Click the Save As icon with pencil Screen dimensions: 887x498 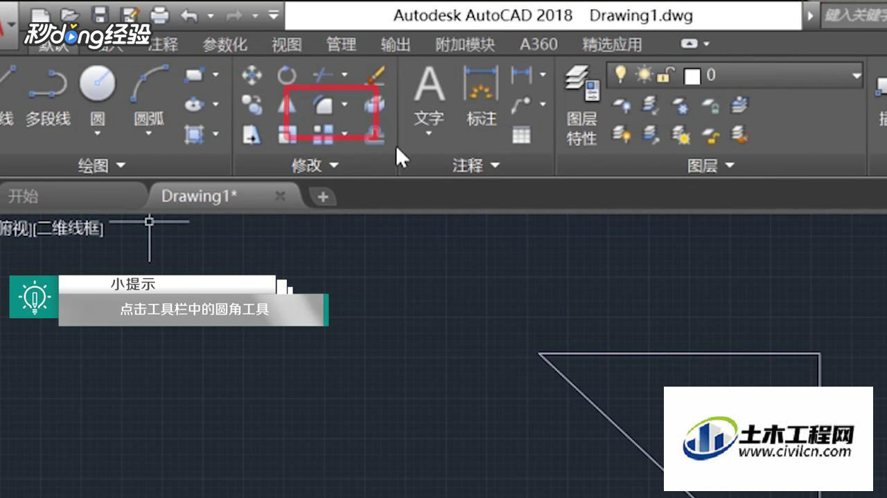click(x=129, y=15)
